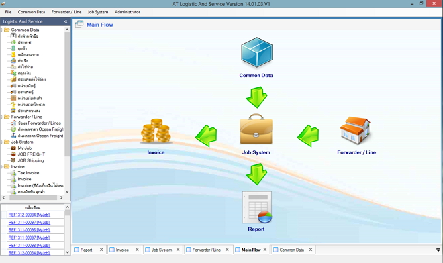Open the Report spreadsheet icon
The image size is (443, 263).
point(257,207)
